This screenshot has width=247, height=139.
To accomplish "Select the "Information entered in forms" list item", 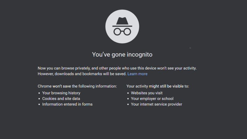I will (67, 104).
